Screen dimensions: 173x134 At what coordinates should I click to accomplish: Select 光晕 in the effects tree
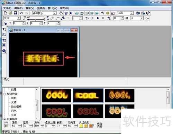click(13, 115)
